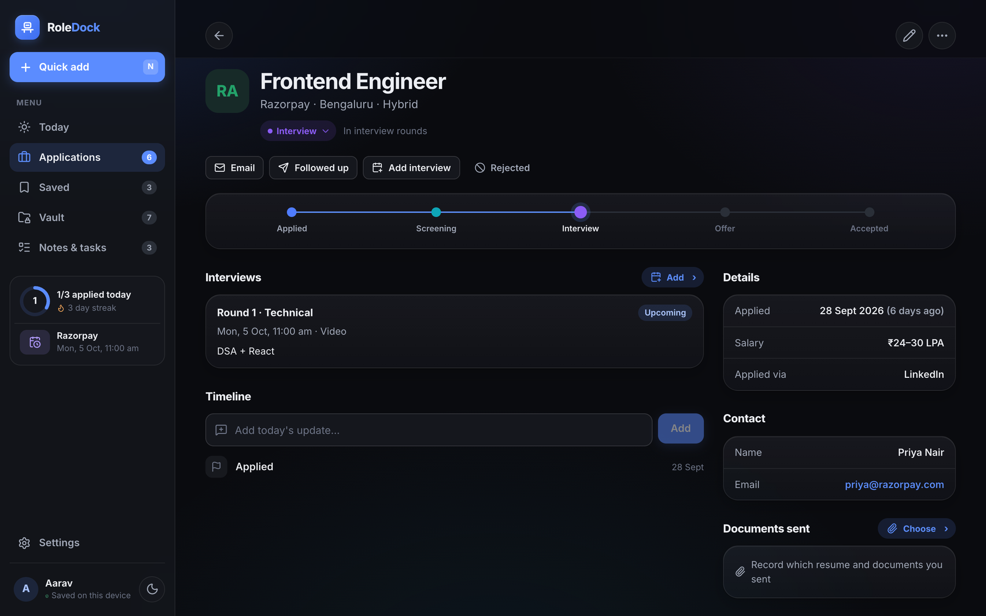
Task: Click the RoleDock logo icon
Action: point(27,27)
